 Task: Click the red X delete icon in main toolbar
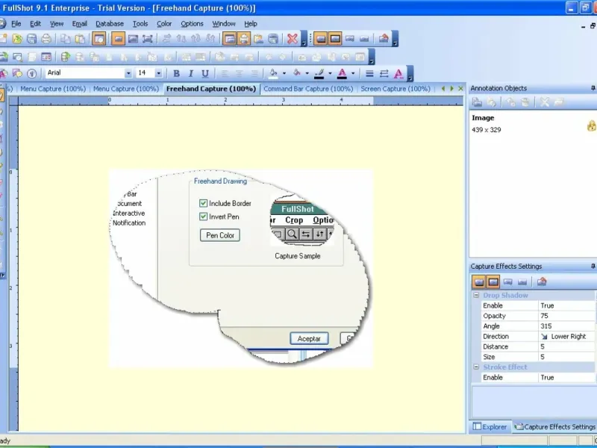click(x=293, y=39)
